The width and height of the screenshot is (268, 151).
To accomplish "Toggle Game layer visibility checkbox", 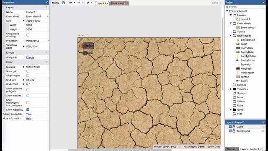I will tap(230, 127).
